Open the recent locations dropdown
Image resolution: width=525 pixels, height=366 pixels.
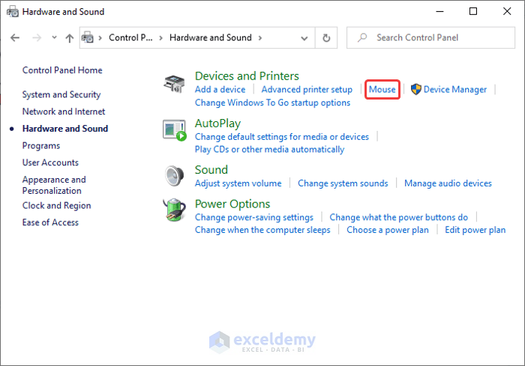click(x=54, y=37)
